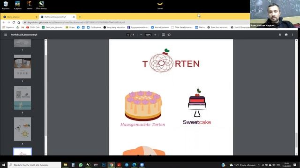
Task: Toggle the PDF sidebar menu icon
Action: pos(6,35)
